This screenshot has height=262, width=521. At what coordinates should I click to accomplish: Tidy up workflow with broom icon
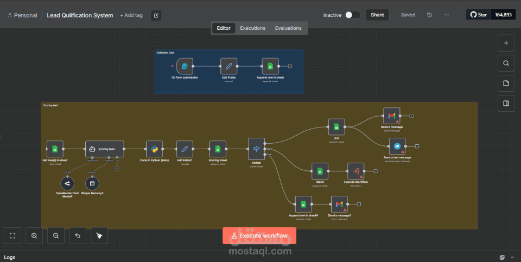(99, 236)
